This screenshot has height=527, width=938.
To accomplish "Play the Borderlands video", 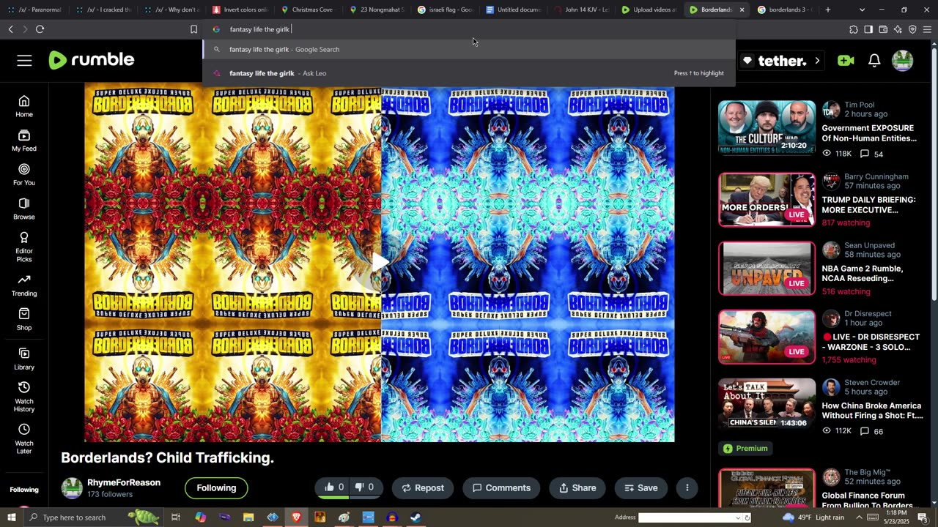I will pos(380,262).
